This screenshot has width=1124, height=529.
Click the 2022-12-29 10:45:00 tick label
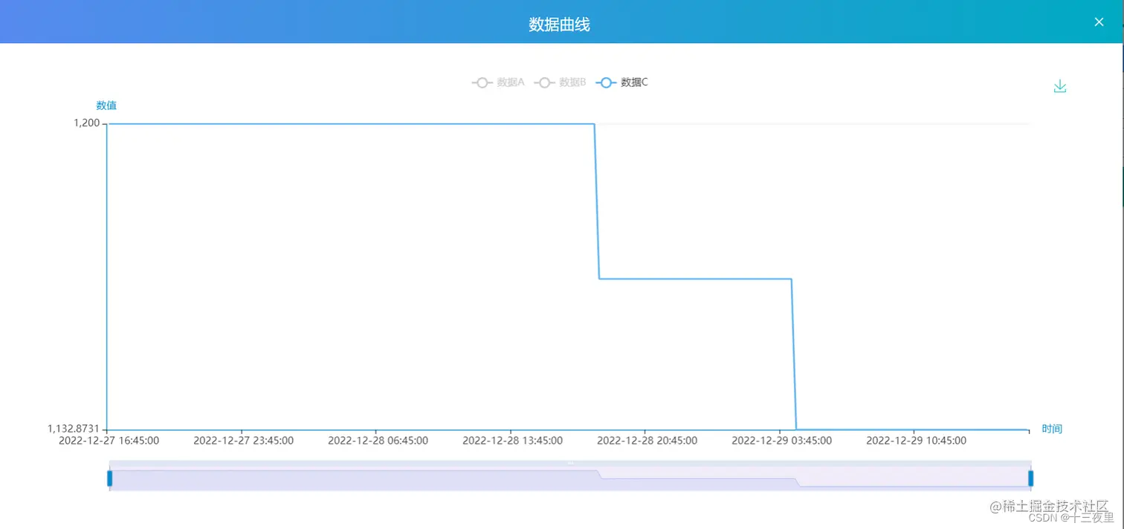916,440
